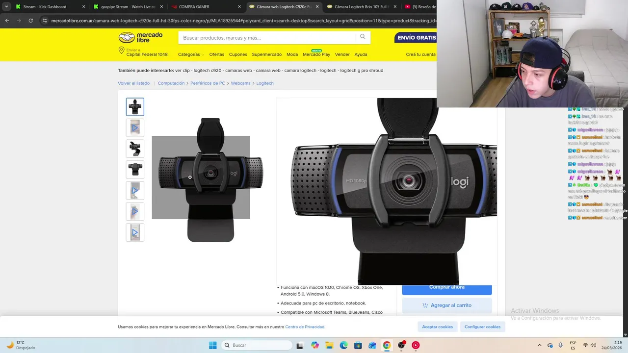
Task: Show hidden system tray icons
Action: [540, 345]
